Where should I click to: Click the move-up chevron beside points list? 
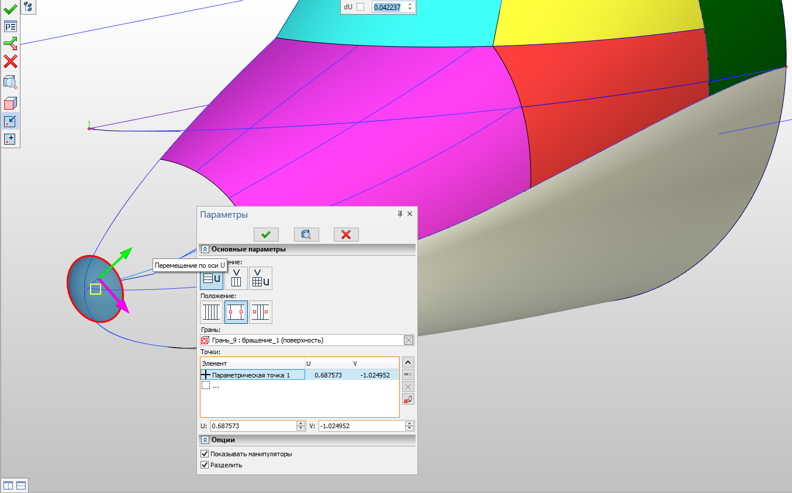(x=409, y=362)
